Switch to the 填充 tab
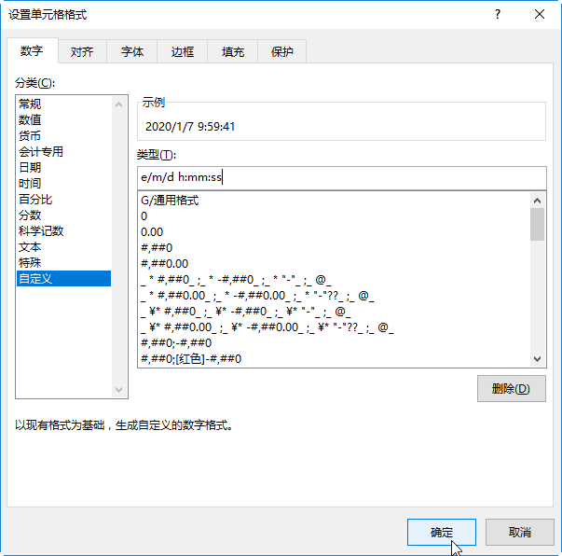562x556 pixels. point(233,51)
